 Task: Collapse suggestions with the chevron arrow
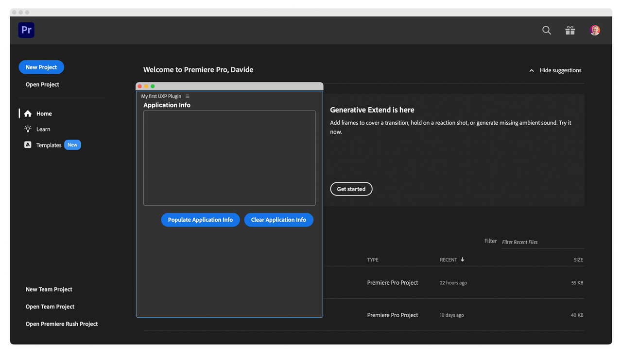click(x=531, y=70)
